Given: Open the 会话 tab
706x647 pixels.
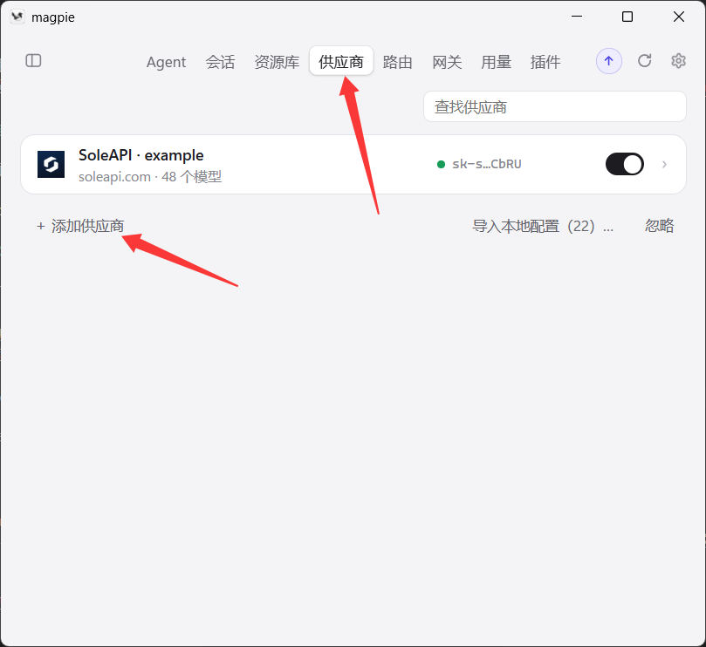Looking at the screenshot, I should click(220, 62).
